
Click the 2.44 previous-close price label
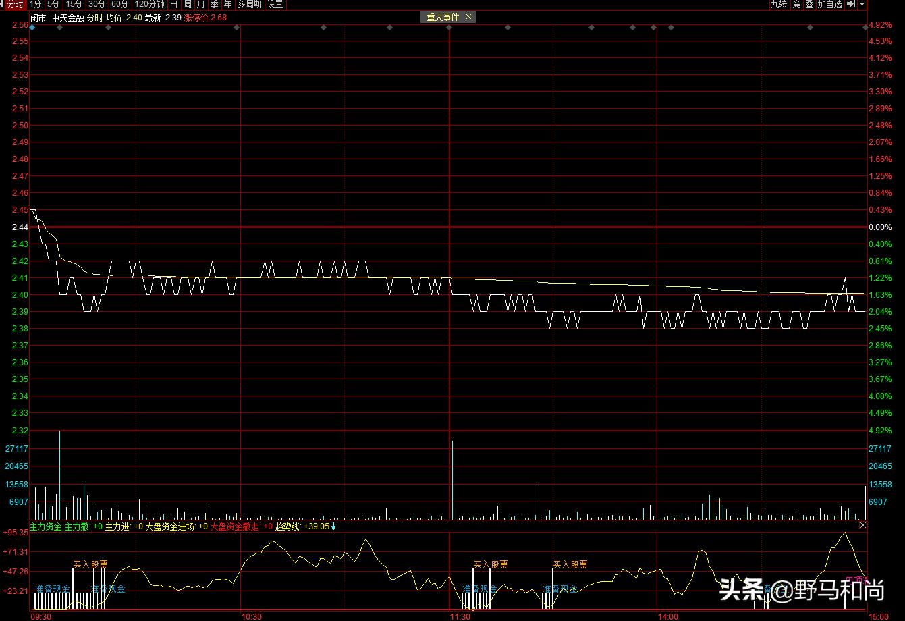[20, 227]
